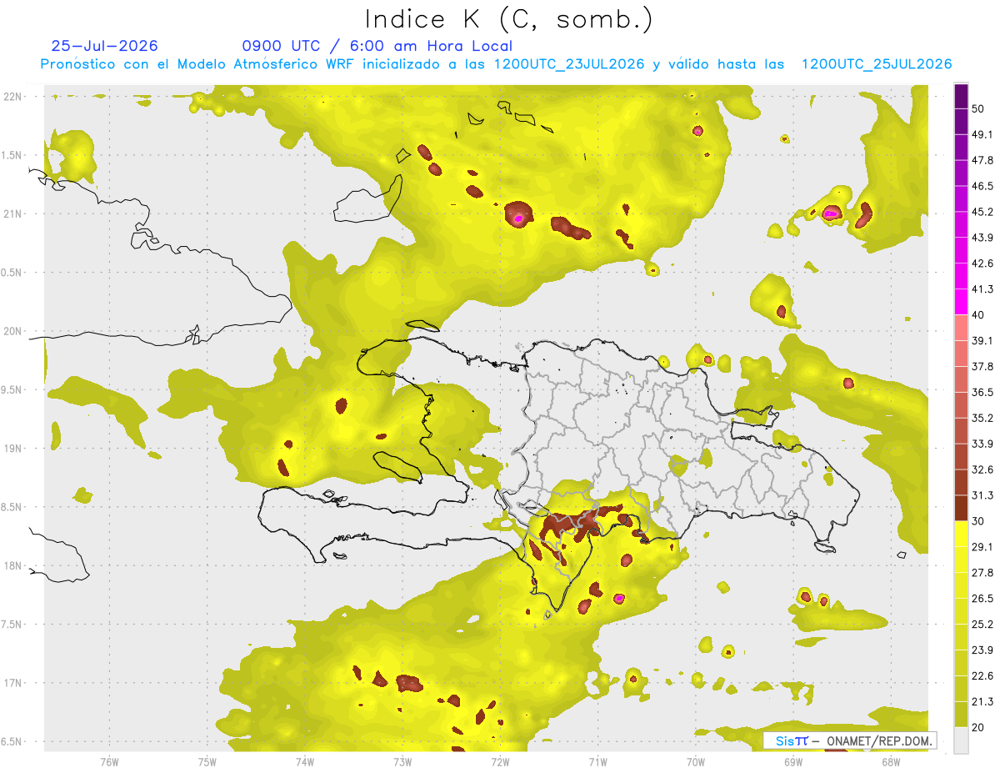This screenshot has width=1000, height=773.
Task: Pick the dark purple swatch above 50
Action: (961, 96)
